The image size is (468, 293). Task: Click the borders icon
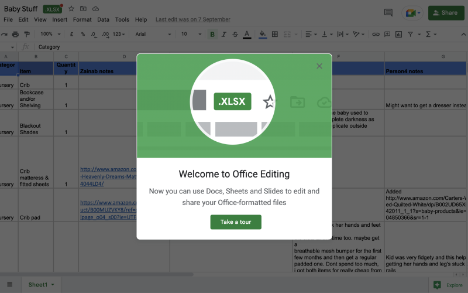click(x=274, y=35)
